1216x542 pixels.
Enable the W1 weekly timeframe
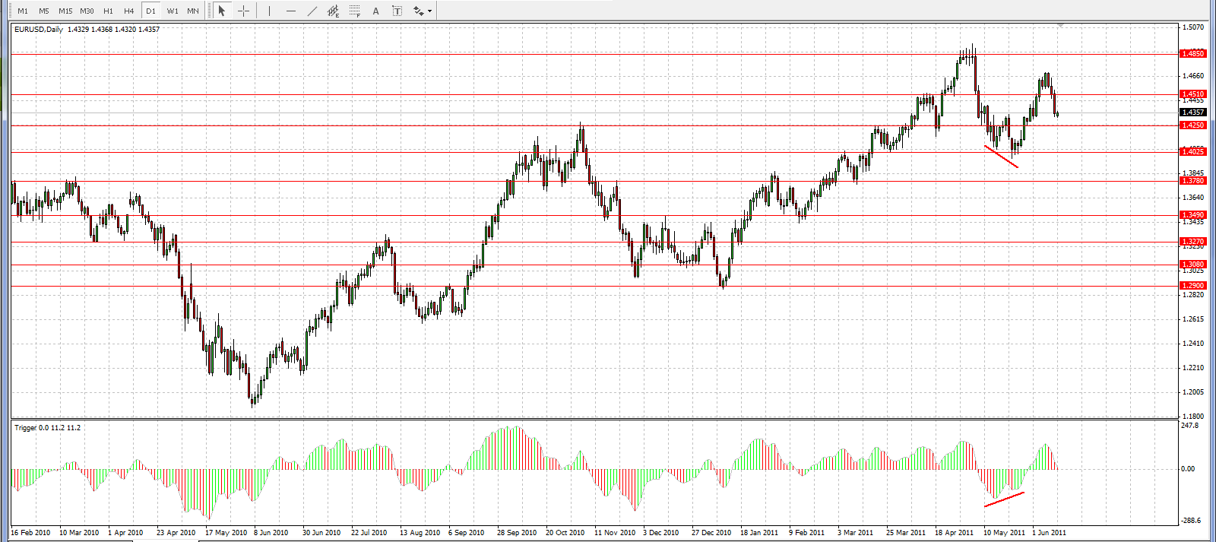[173, 11]
